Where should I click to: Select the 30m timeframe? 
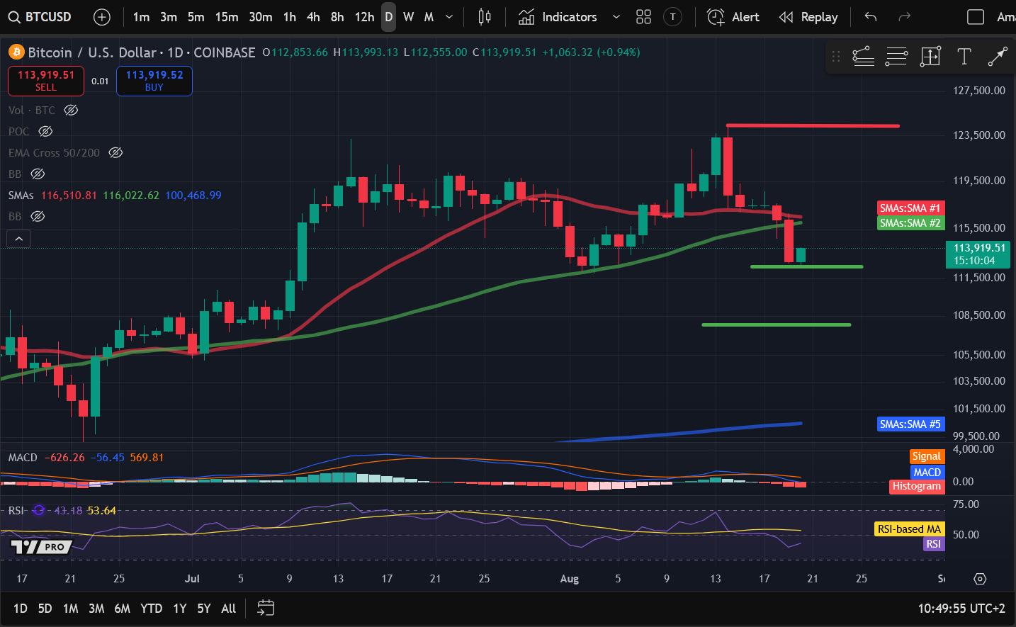(261, 17)
